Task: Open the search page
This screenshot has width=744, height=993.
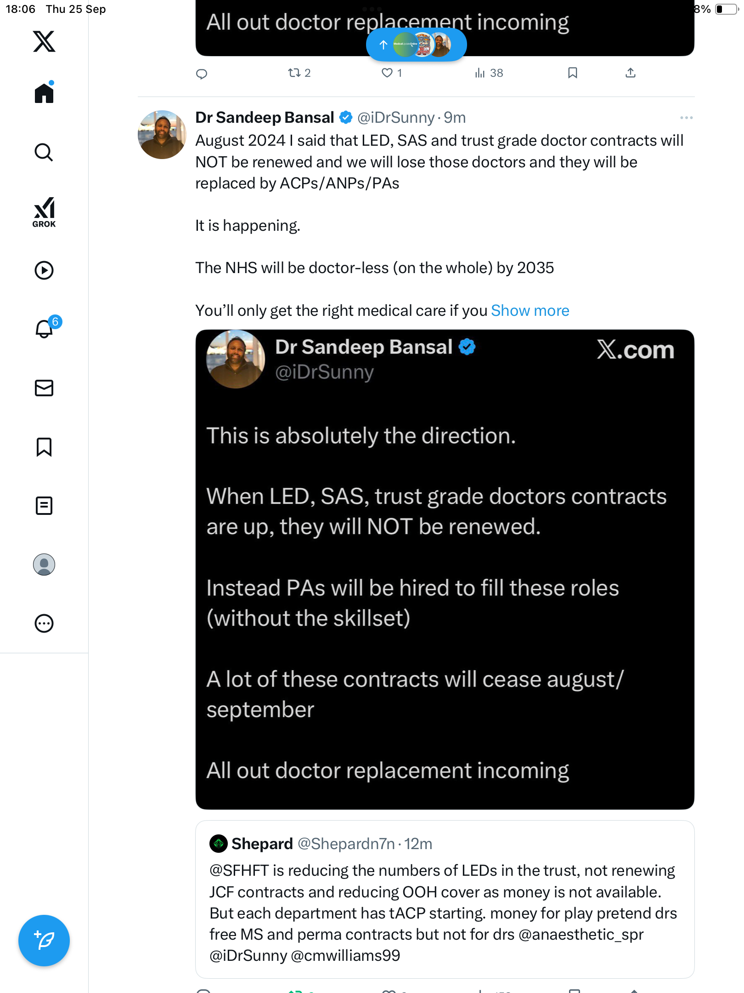Action: (44, 153)
